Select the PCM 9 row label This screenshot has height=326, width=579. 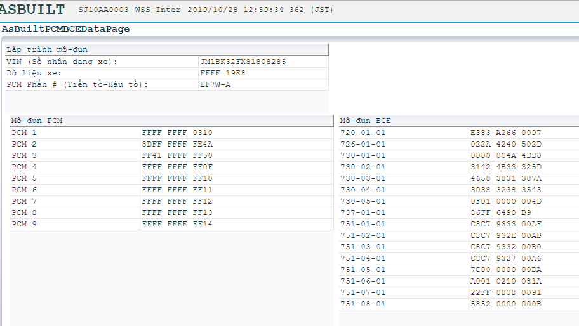click(24, 224)
